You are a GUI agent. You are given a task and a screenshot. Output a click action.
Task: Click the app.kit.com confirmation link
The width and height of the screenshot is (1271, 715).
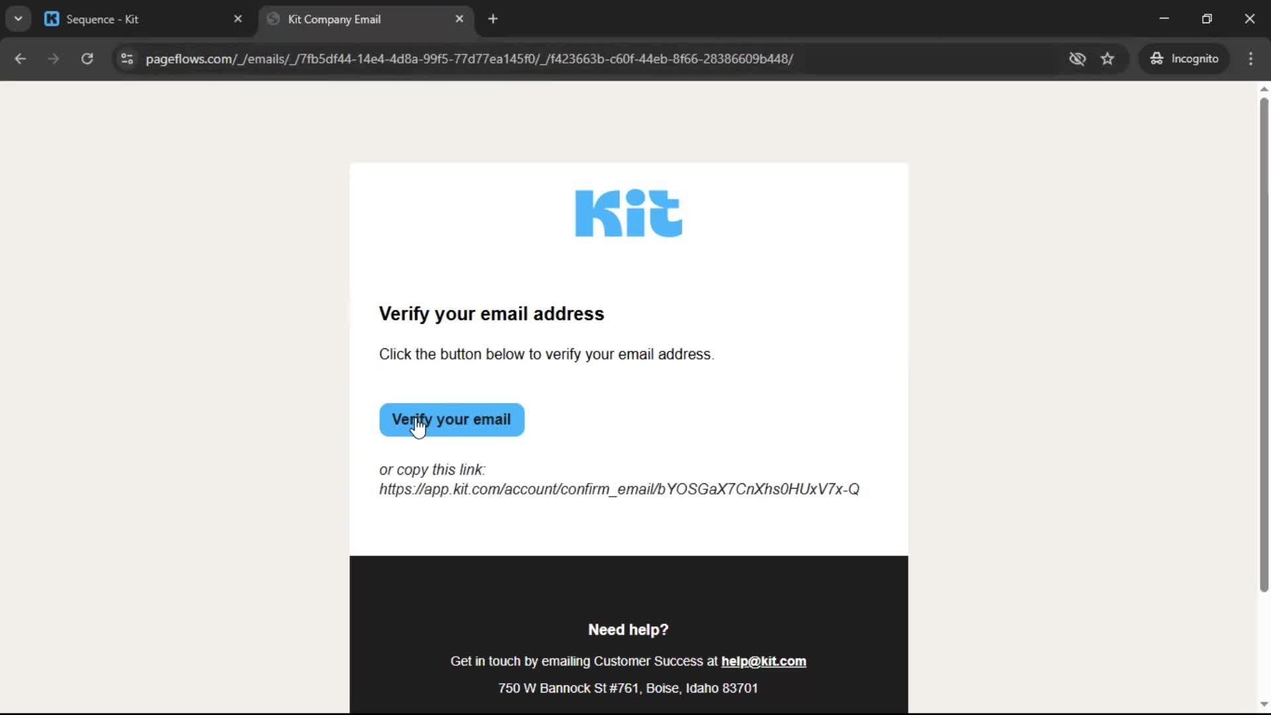pyautogui.click(x=619, y=489)
